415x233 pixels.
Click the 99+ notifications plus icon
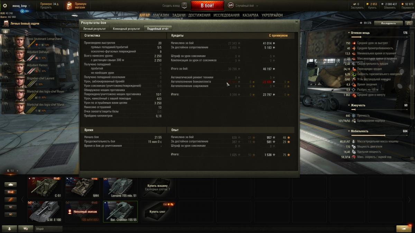[x=22, y=11]
